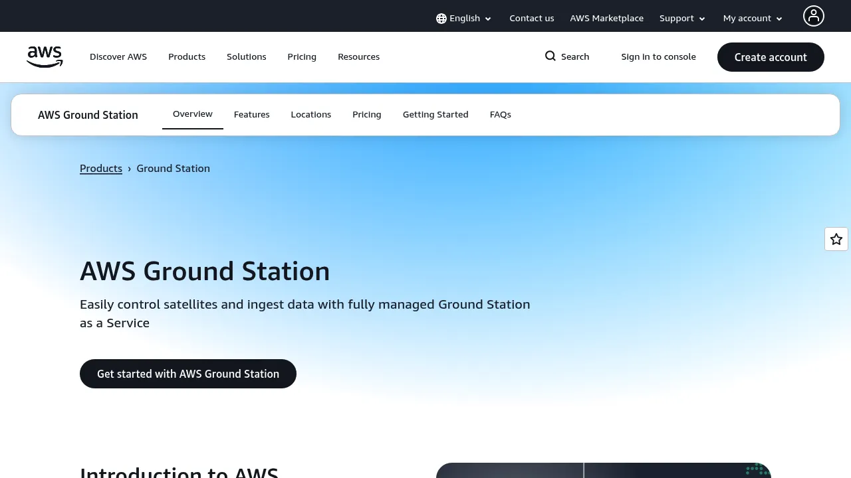Open the top navigation Pricing menu
851x478 pixels.
302,57
